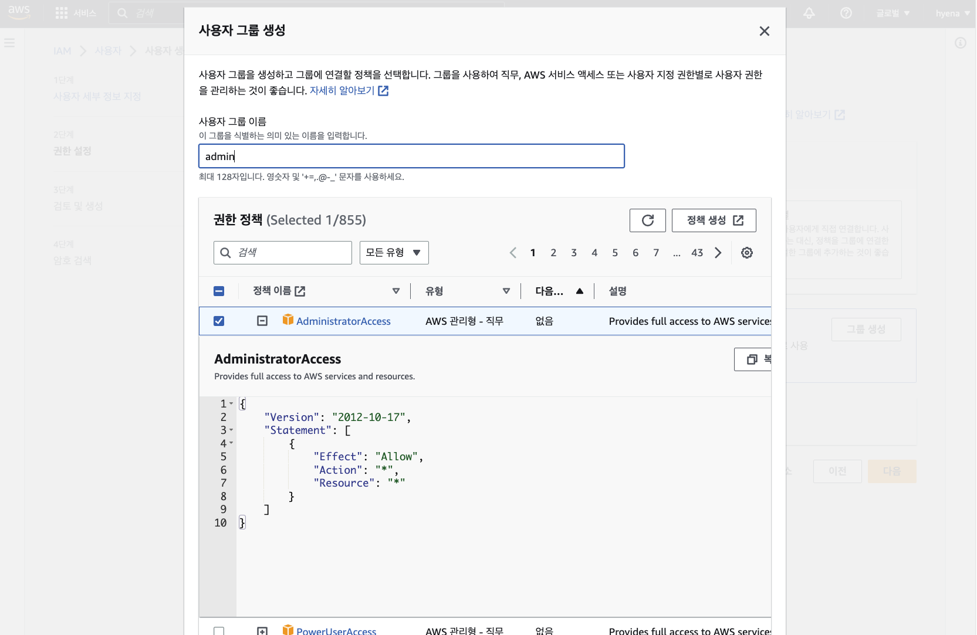This screenshot has height=635, width=977.
Task: Open the 글로벌 region dropdown
Action: 893,13
